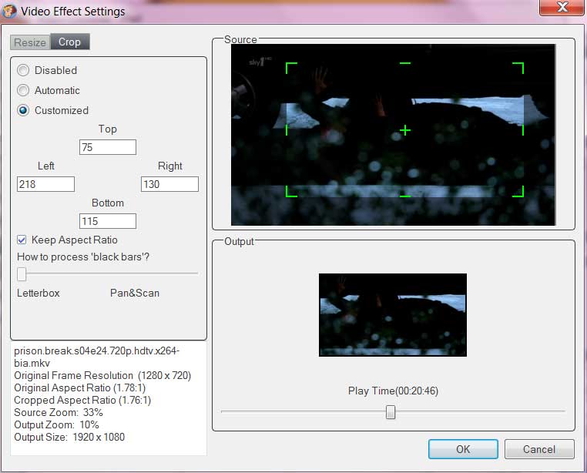Image resolution: width=587 pixels, height=473 pixels.
Task: Click the 'Play Time(00:20:46)' label
Action: tap(393, 391)
